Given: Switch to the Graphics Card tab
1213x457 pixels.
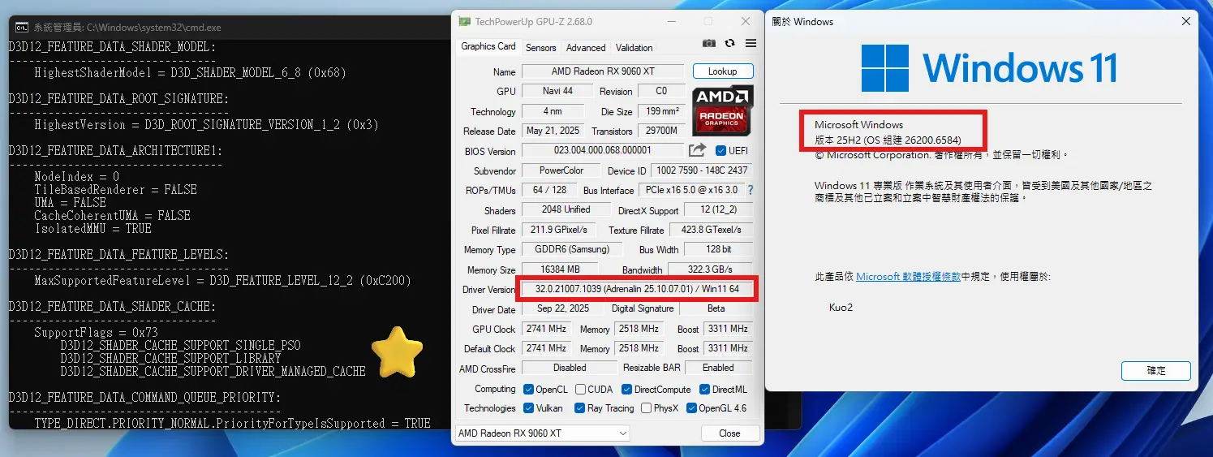Looking at the screenshot, I should point(488,46).
